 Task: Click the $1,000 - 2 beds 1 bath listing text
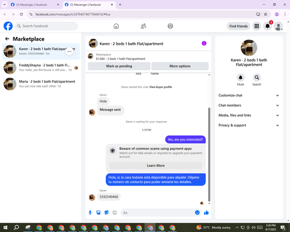[121, 59]
